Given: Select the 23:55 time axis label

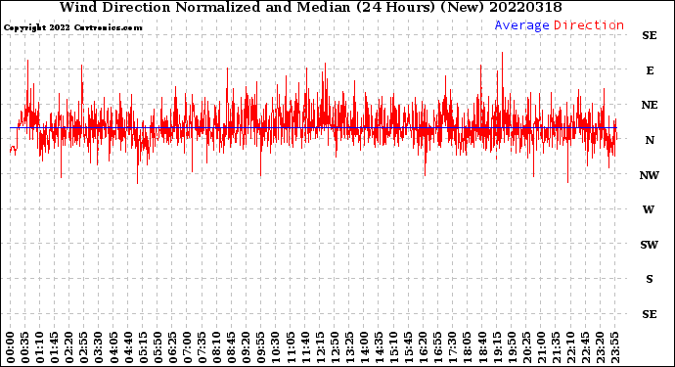Looking at the screenshot, I should (614, 347).
